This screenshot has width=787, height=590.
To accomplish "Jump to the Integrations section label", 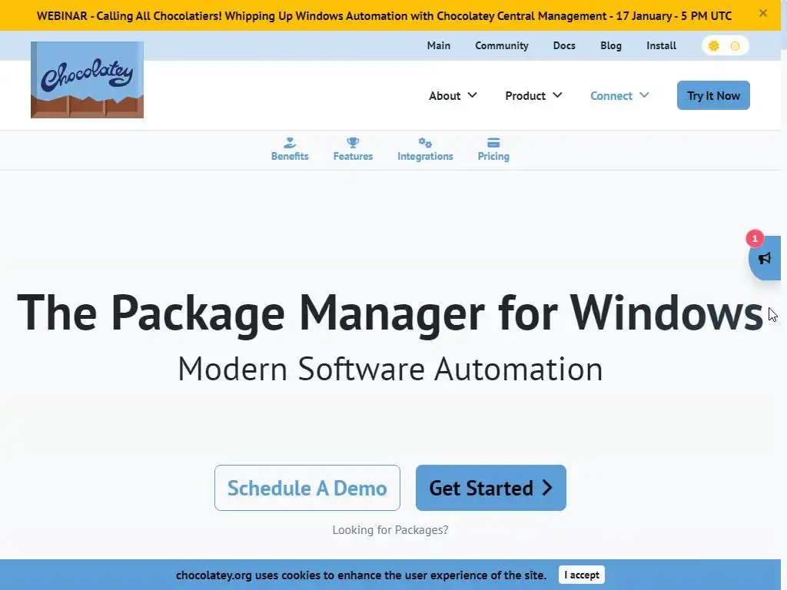I will [425, 156].
